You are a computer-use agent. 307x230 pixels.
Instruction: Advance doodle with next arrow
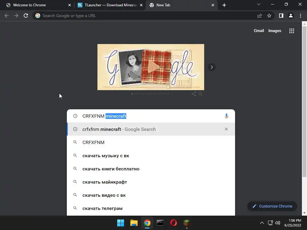(x=212, y=67)
